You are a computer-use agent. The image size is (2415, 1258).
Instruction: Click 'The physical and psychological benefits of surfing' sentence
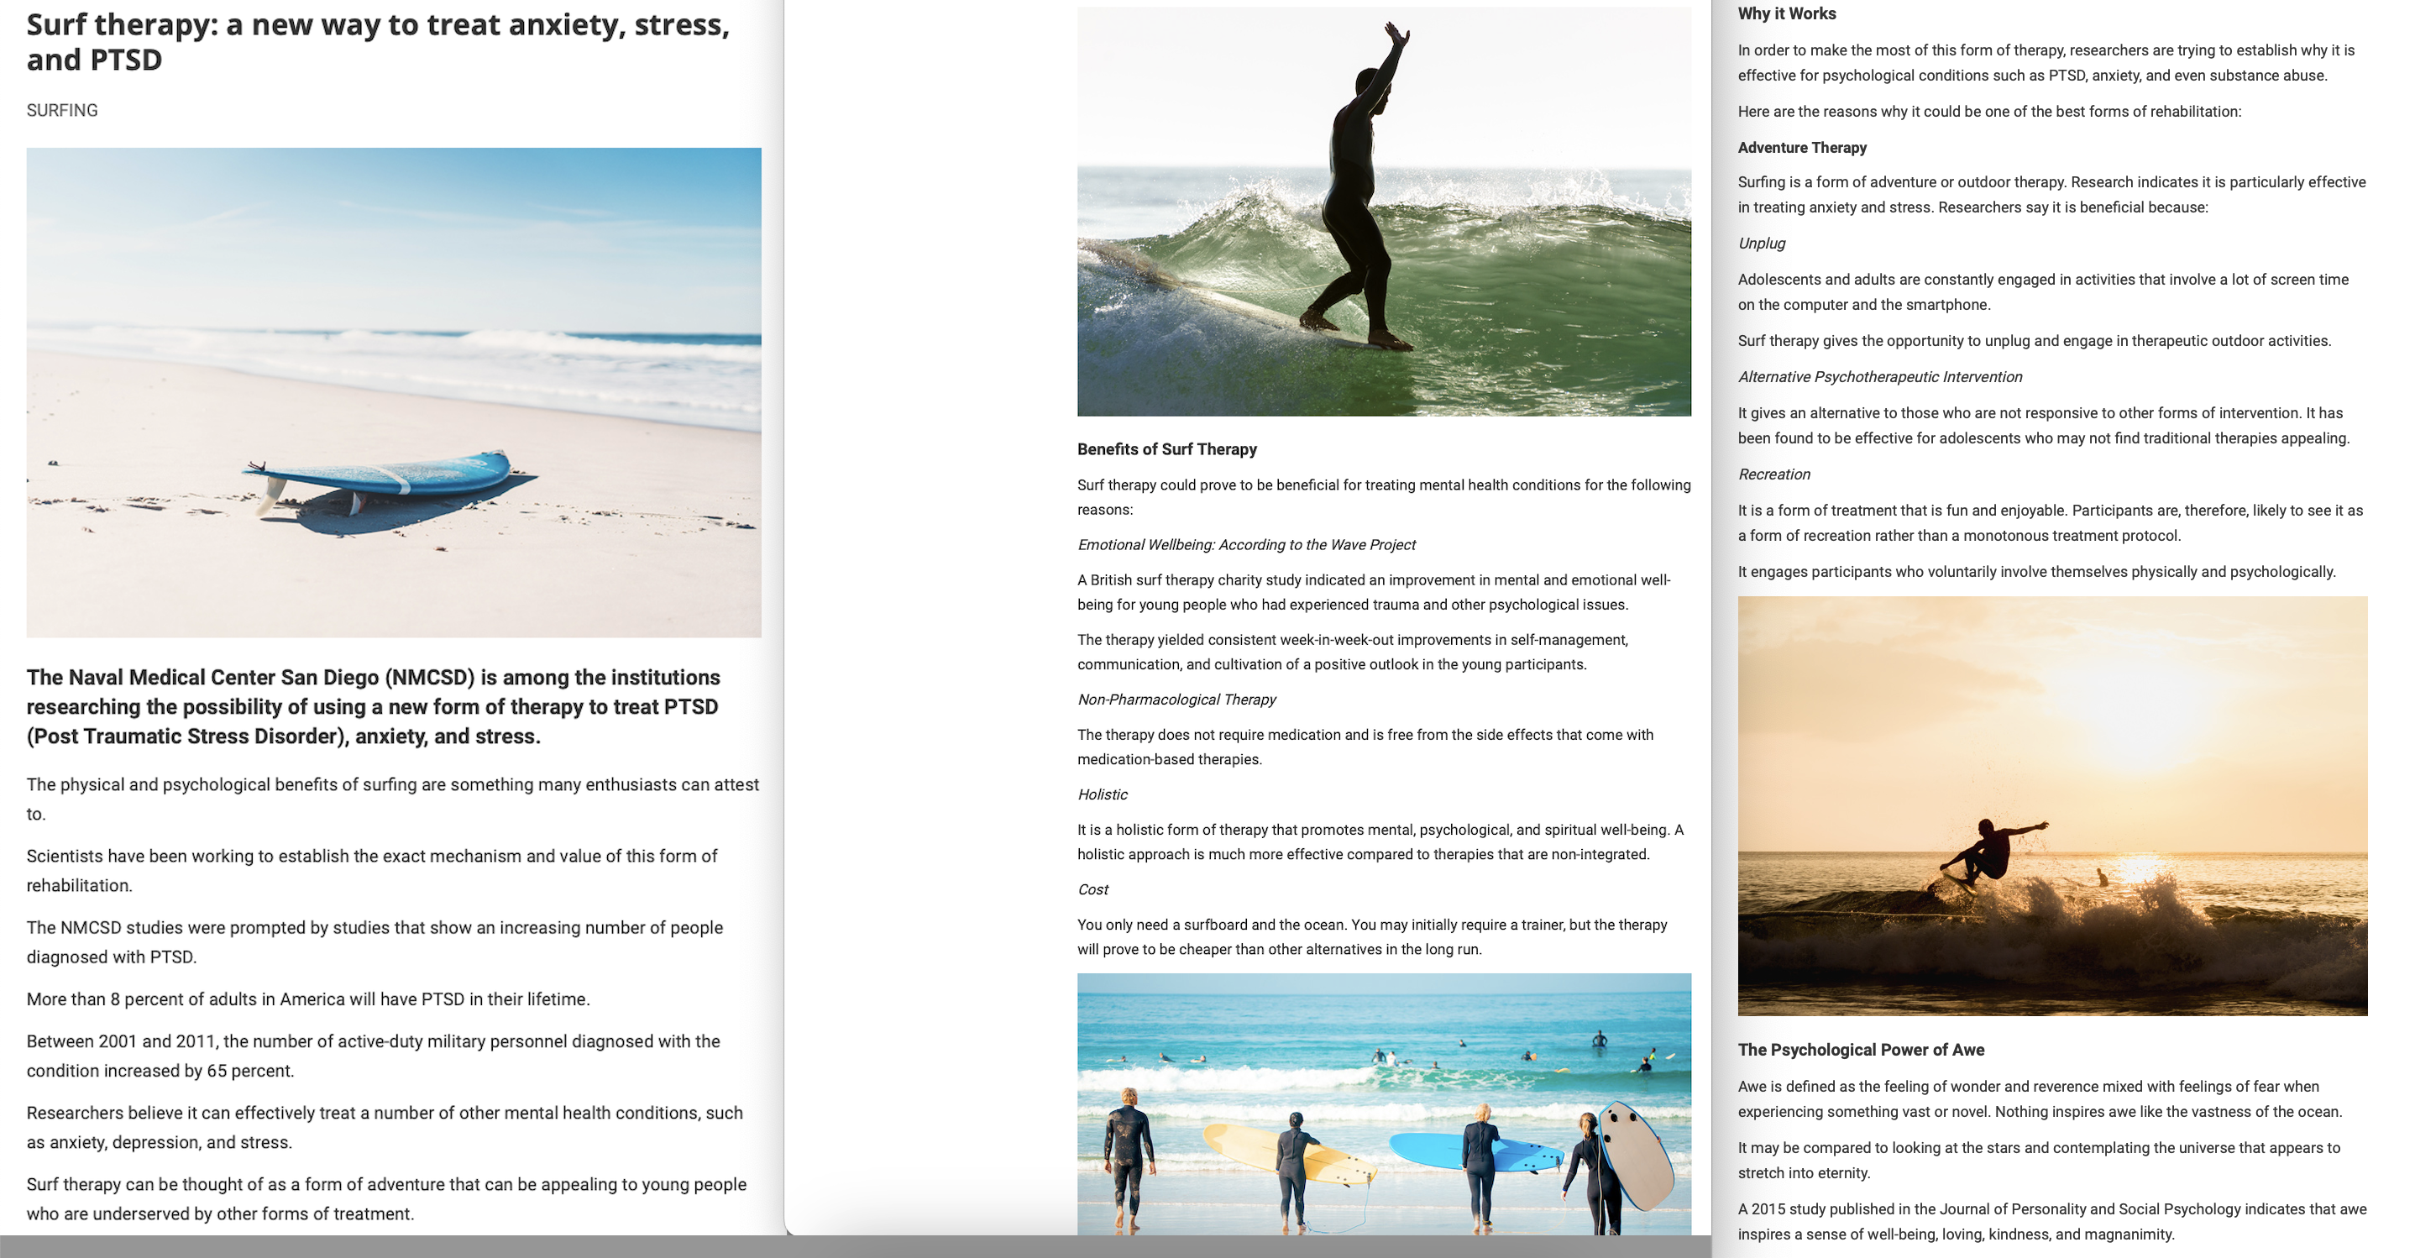tap(393, 799)
